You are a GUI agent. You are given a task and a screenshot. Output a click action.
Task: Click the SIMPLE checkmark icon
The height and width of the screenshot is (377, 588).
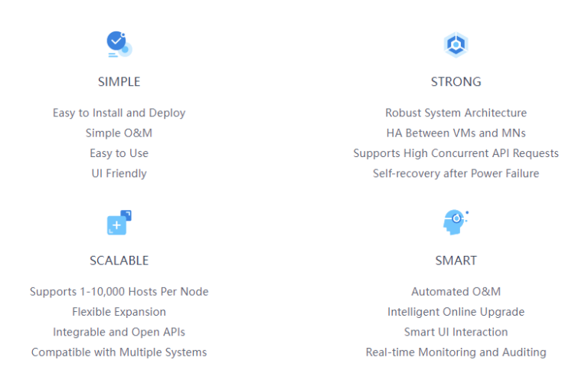pos(119,44)
